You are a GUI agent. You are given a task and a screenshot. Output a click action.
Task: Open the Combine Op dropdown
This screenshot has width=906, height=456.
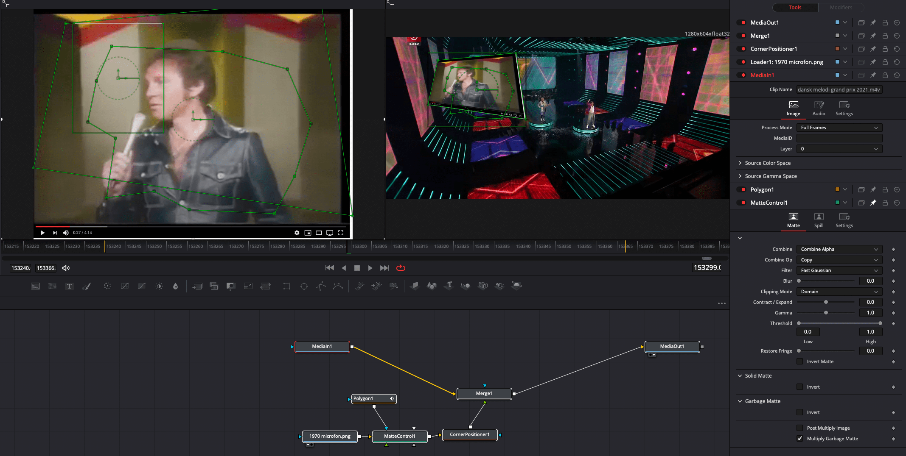pos(839,260)
